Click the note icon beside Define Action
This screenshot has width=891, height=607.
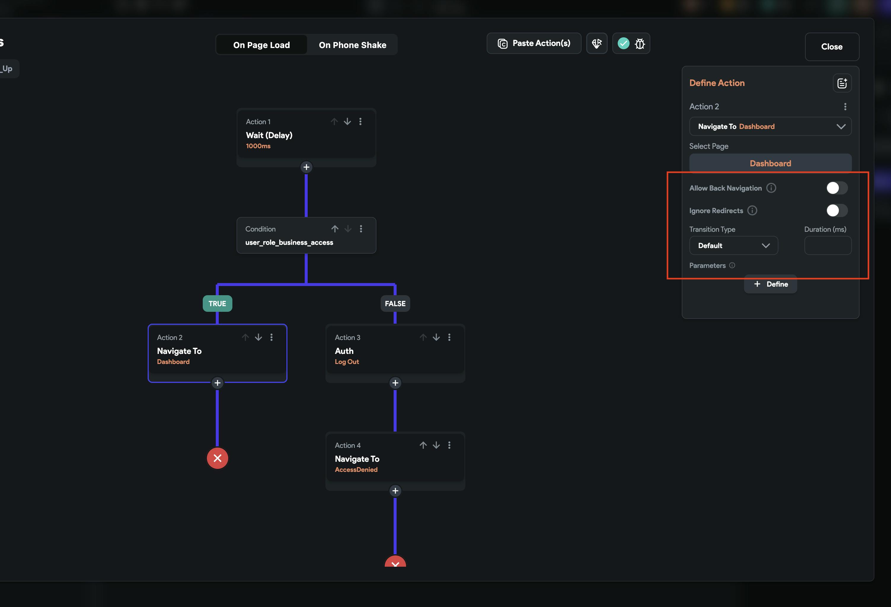842,83
